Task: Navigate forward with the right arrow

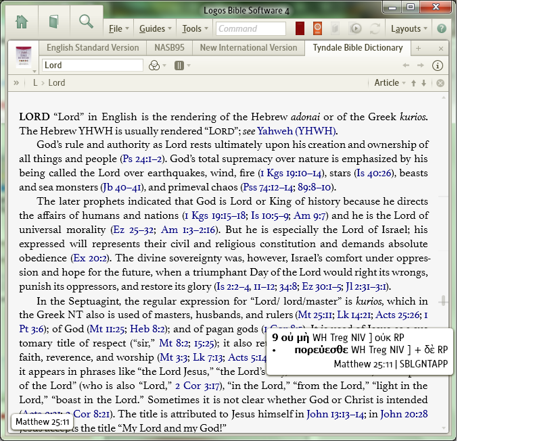Action: [x=420, y=66]
